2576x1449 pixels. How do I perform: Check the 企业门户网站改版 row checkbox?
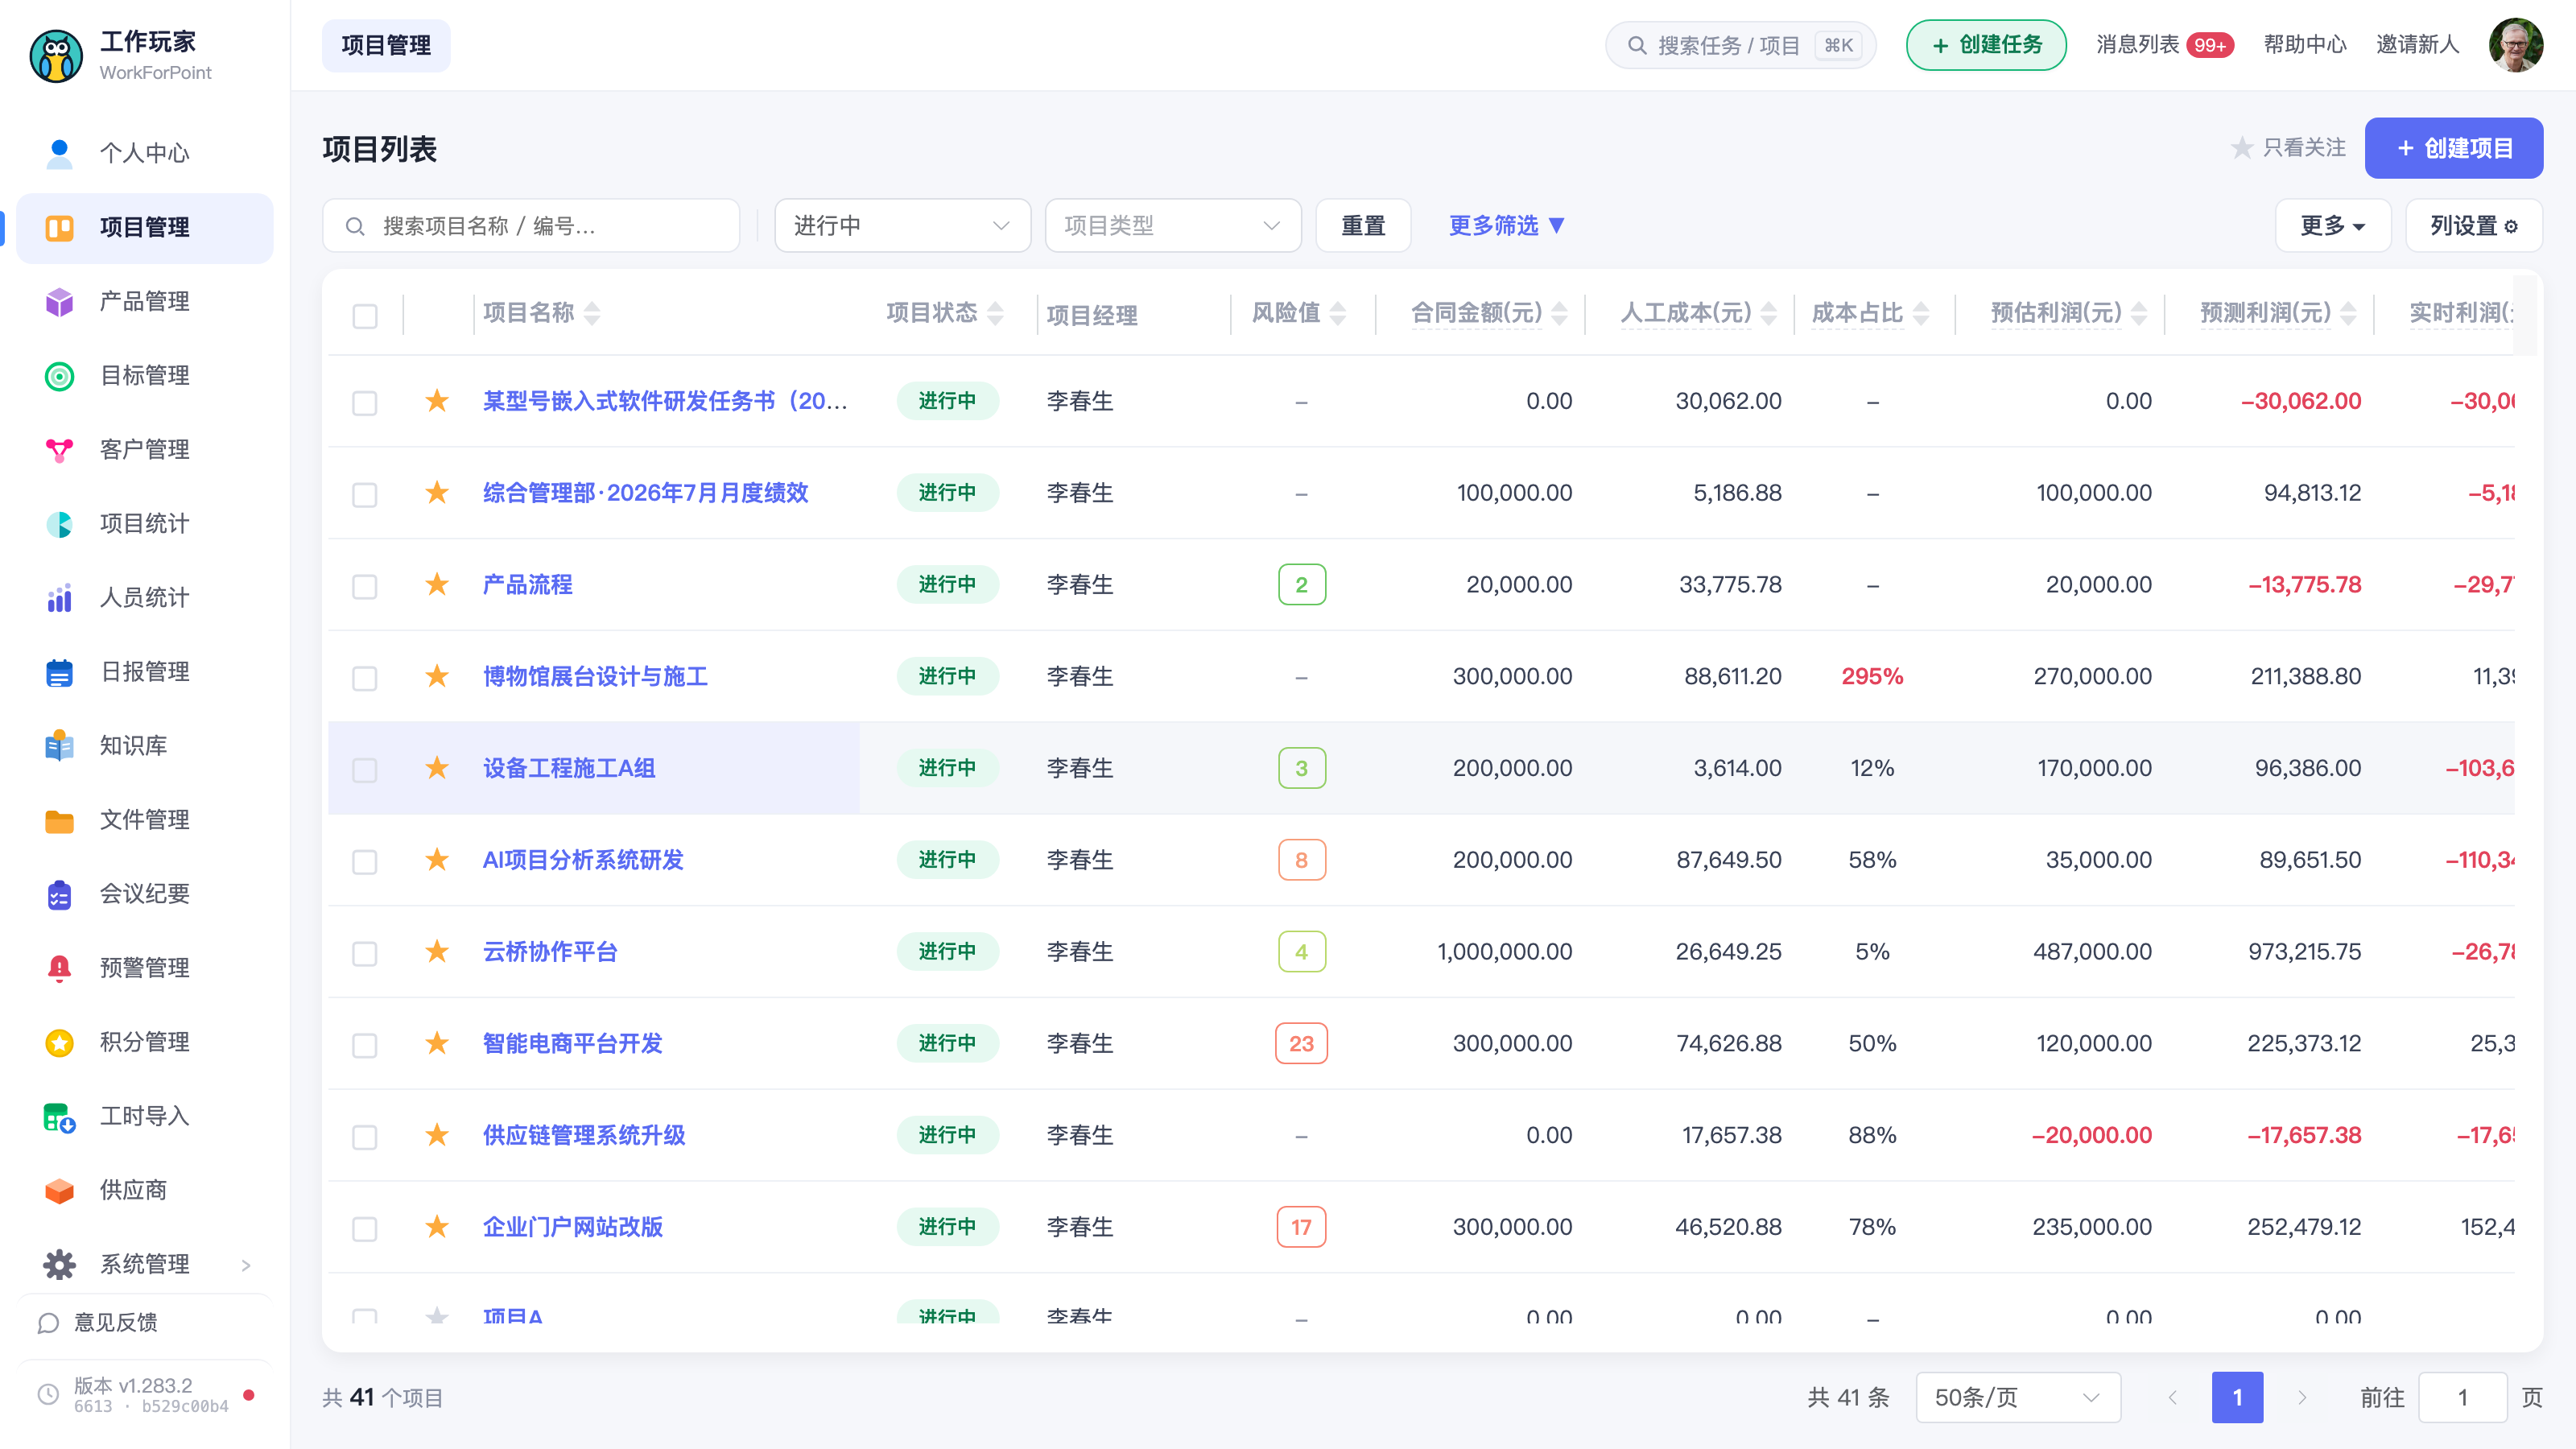point(365,1228)
